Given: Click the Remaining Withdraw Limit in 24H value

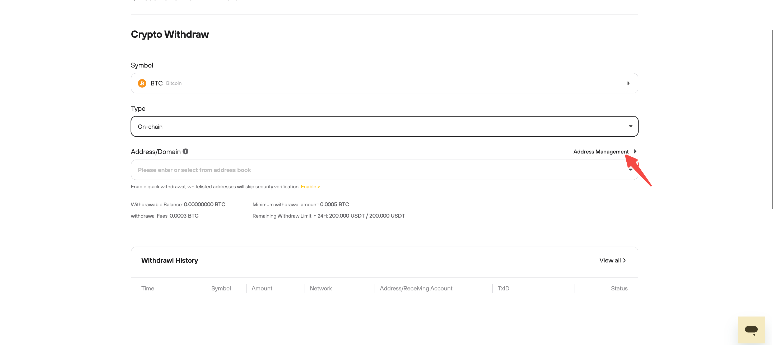Looking at the screenshot, I should tap(367, 216).
